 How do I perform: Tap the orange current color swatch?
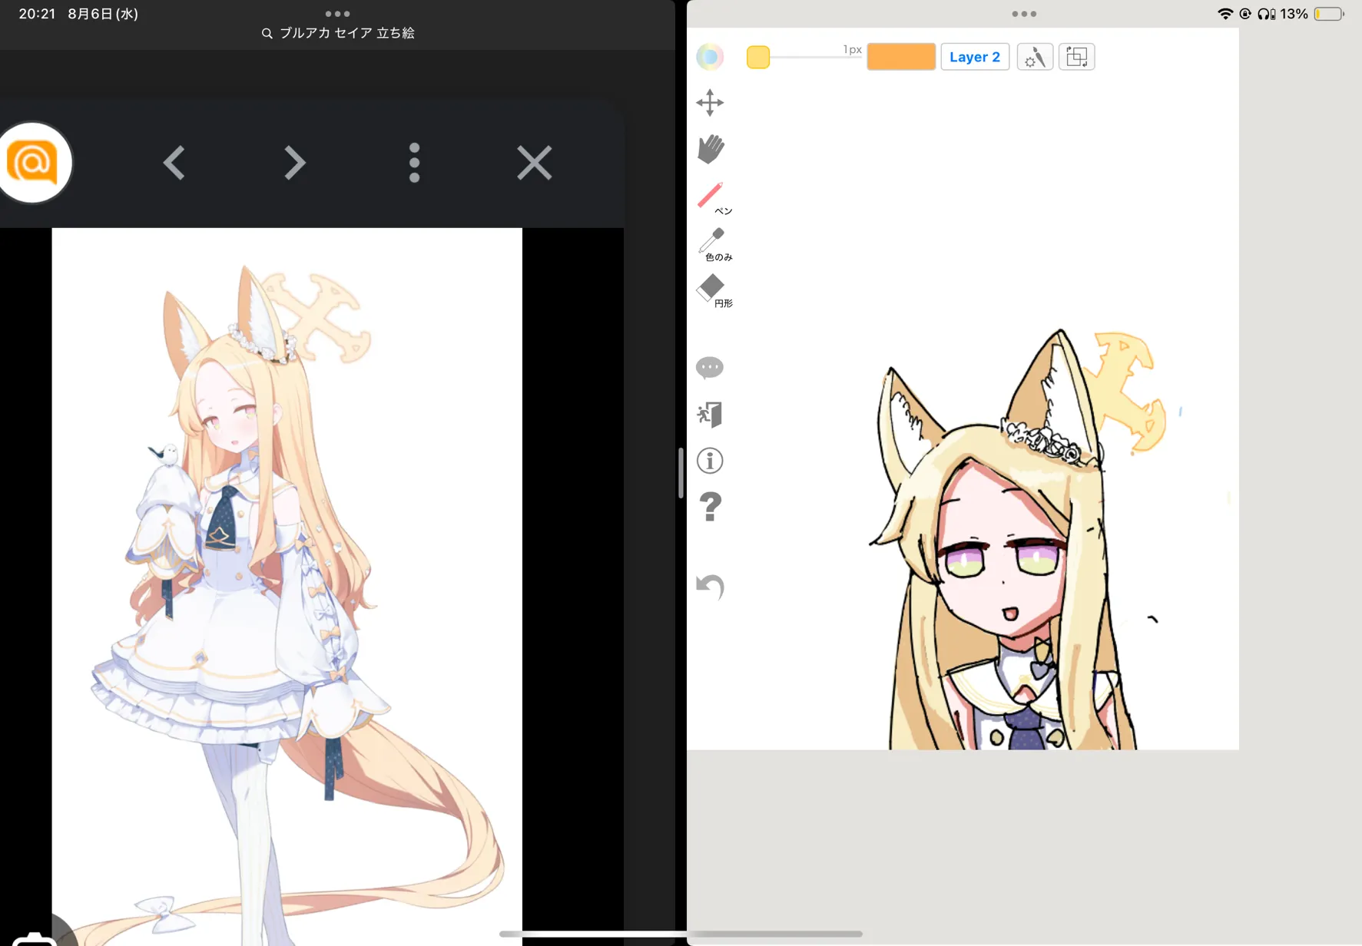901,57
